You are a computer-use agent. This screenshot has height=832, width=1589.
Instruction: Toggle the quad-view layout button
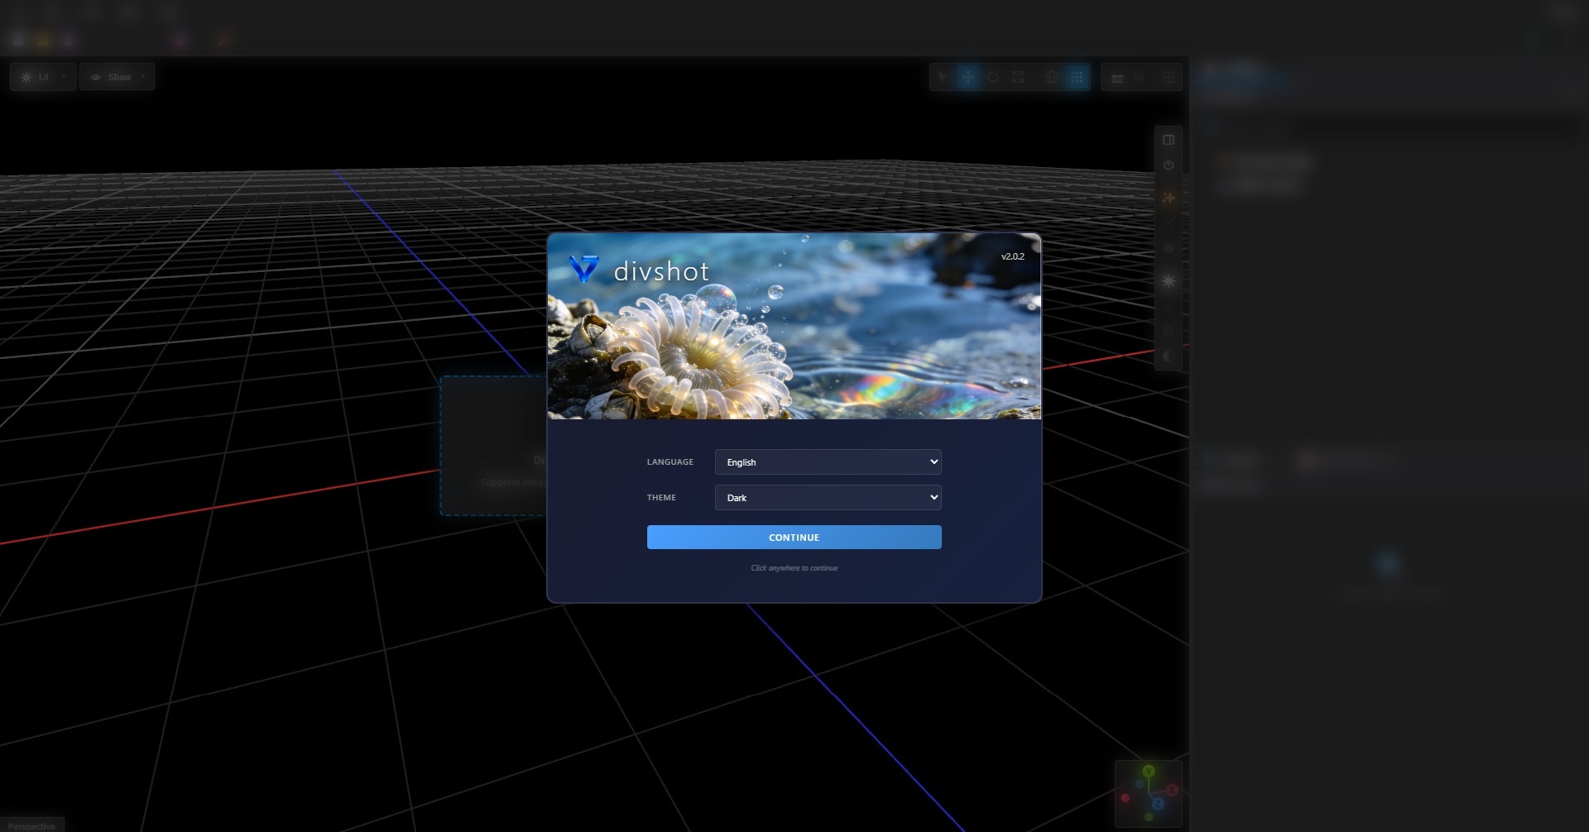(1168, 76)
